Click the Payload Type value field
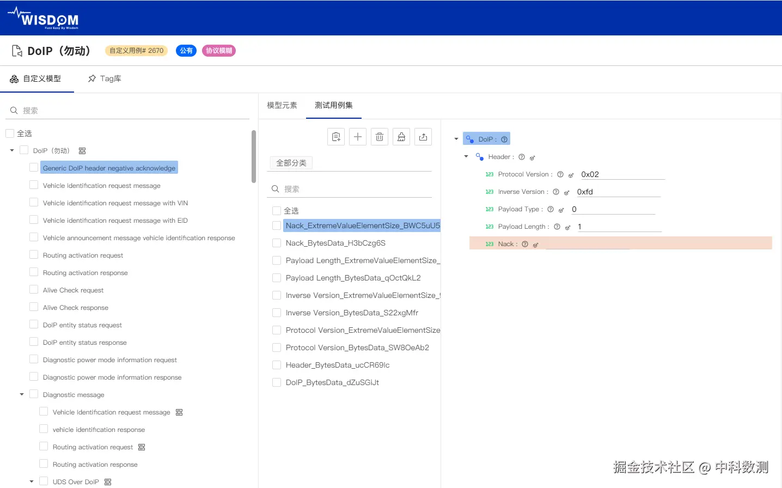 point(612,209)
